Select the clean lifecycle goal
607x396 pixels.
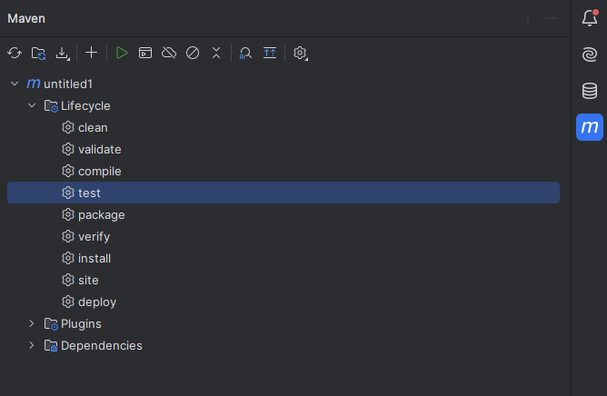pyautogui.click(x=93, y=127)
